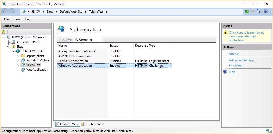Click the Back navigation arrow

tap(5, 12)
